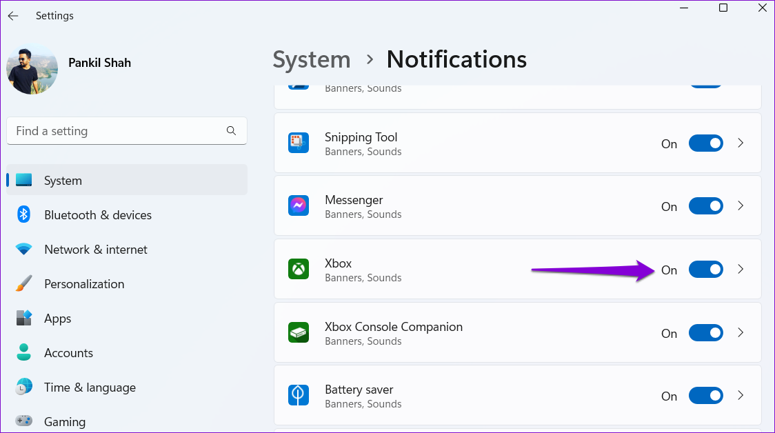Maximize the Settings window
Screen dimensions: 775x433
[723, 8]
